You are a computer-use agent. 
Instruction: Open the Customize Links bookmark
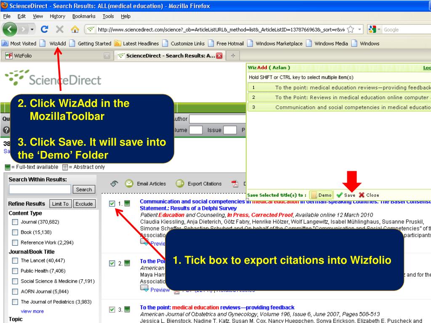click(x=184, y=43)
